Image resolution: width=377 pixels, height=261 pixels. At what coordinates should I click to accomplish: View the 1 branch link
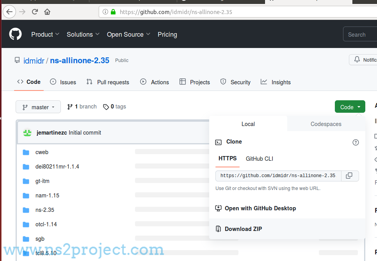click(82, 107)
